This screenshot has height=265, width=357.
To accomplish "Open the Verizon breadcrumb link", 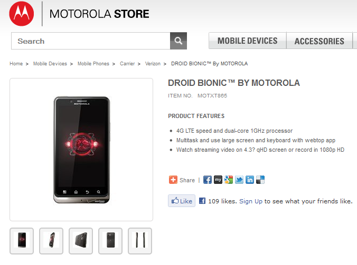I will [x=153, y=64].
